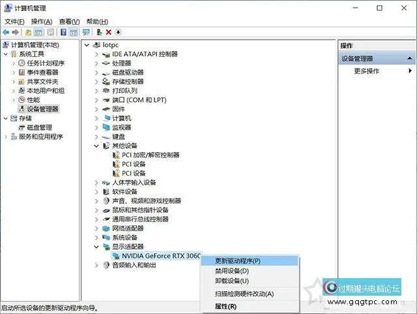Collapse the 显示适配器 category
This screenshot has width=417, height=314.
pyautogui.click(x=96, y=247)
